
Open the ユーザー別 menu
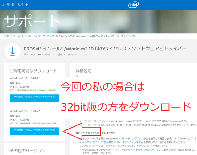tap(8, 5)
